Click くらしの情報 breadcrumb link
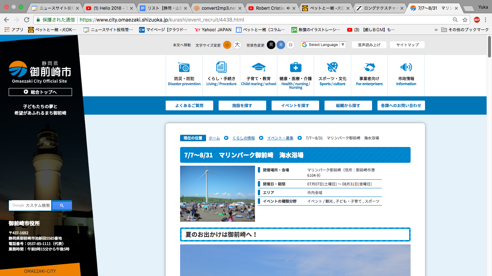This screenshot has height=276, width=492. [243, 138]
